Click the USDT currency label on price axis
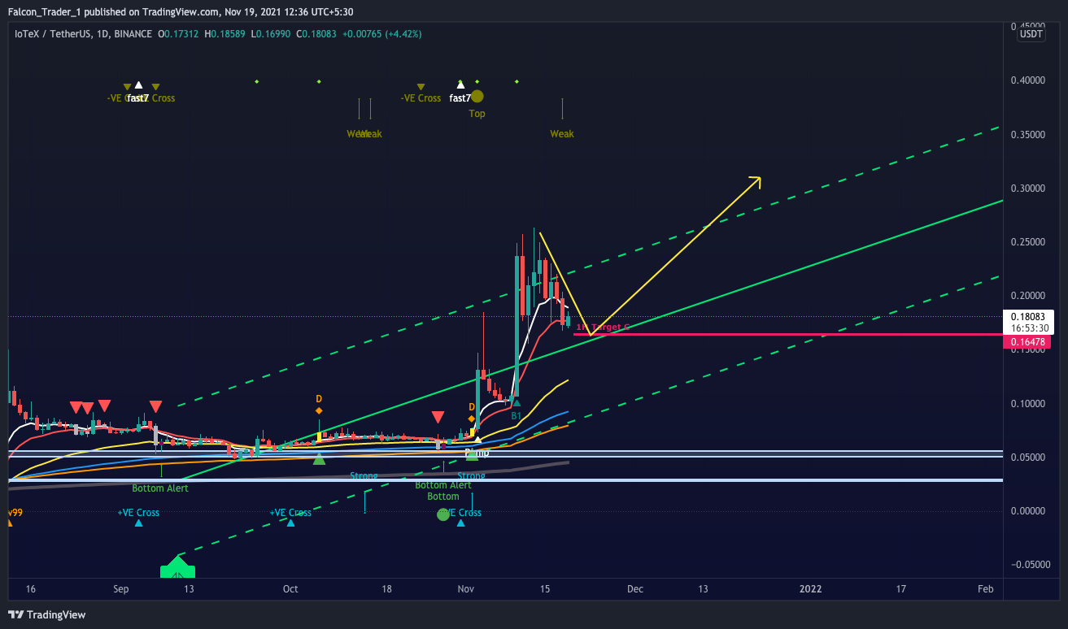1068x629 pixels. 1031,34
